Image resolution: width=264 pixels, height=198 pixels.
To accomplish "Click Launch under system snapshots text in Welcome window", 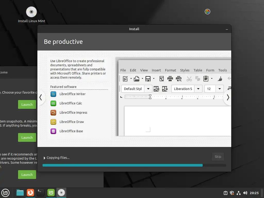I will tap(27, 137).
